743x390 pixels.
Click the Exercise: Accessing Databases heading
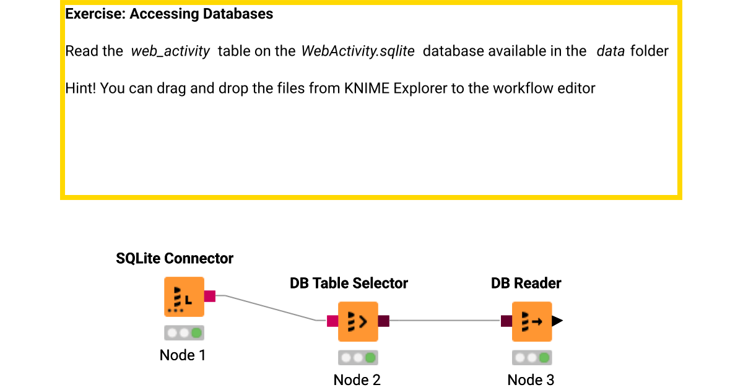pyautogui.click(x=169, y=14)
